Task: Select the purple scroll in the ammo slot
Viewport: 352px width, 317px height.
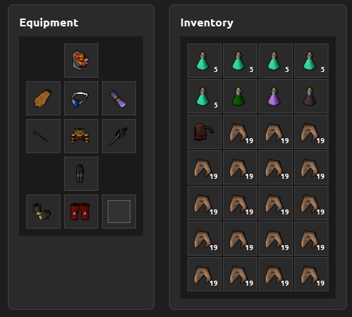Action: pyautogui.click(x=119, y=98)
